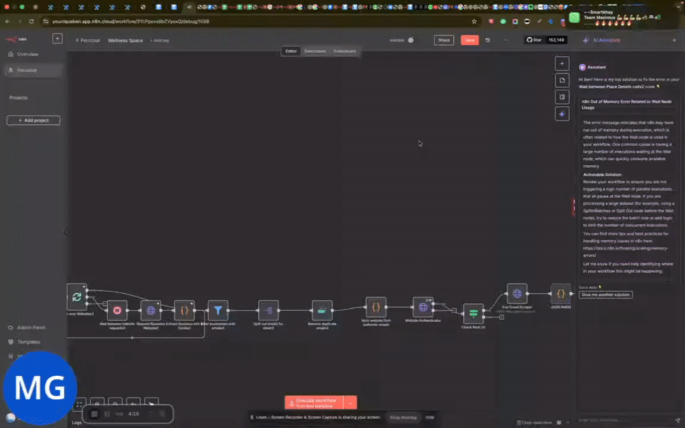This screenshot has width=685, height=428.
Task: Select the fetch website from authentic emails node
Action: pos(376,307)
